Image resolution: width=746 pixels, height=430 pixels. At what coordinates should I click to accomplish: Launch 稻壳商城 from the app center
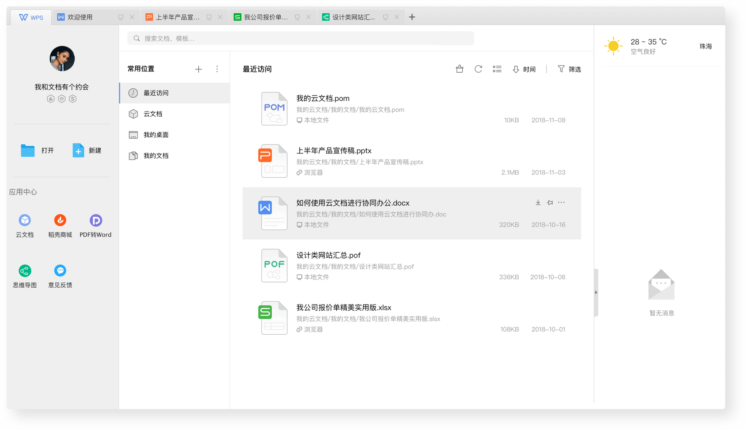60,220
